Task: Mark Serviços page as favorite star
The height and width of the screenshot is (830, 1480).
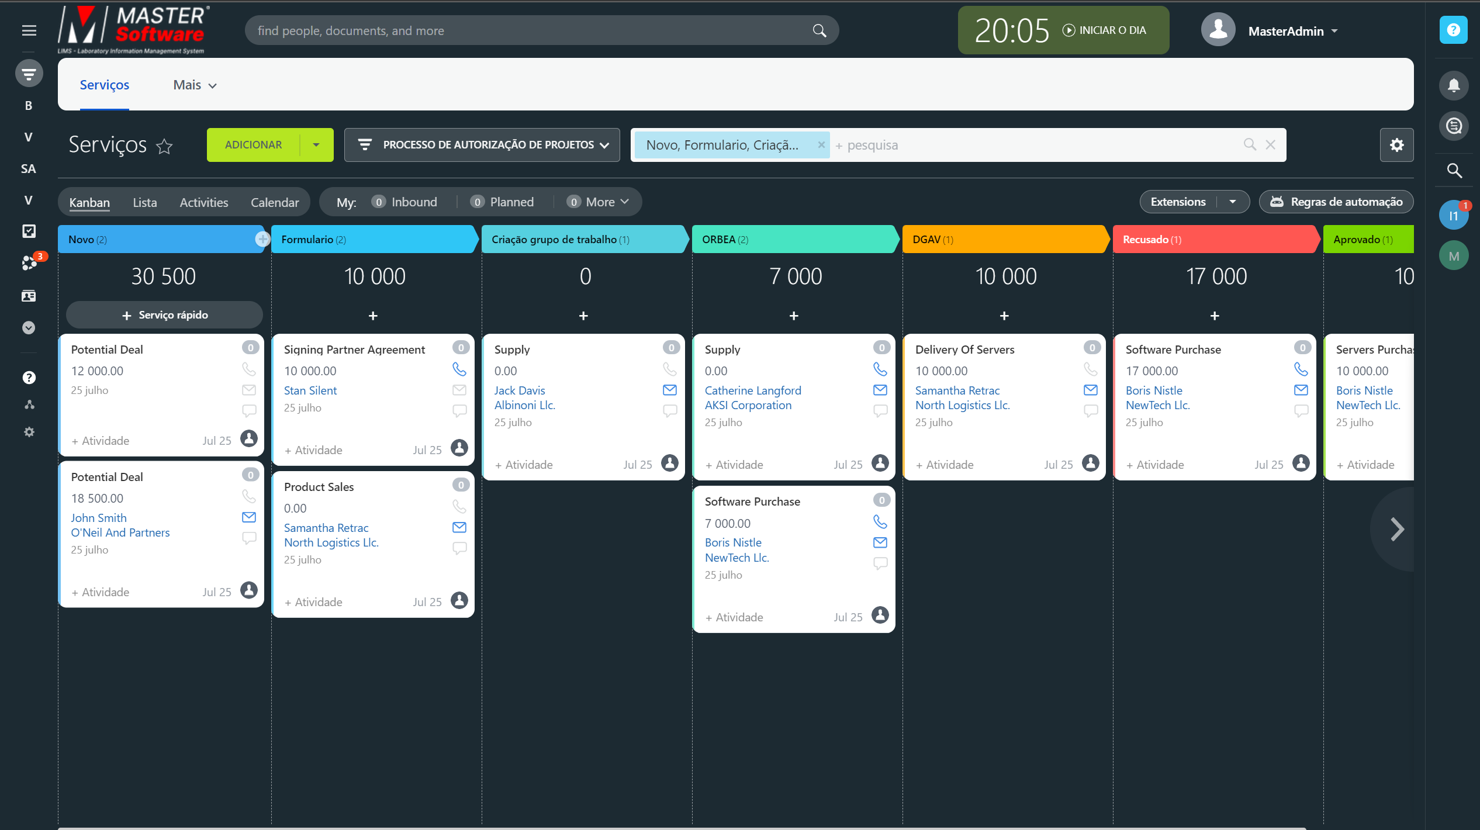Action: click(x=164, y=146)
